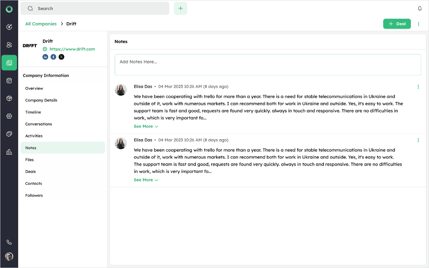Open the three-dot menu beside the Deal button
429x268 pixels.
click(418, 24)
